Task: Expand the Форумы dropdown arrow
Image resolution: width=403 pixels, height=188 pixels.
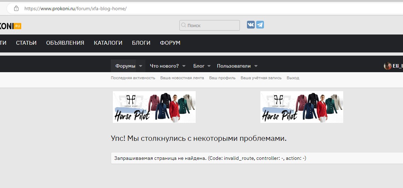Action: coord(140,66)
